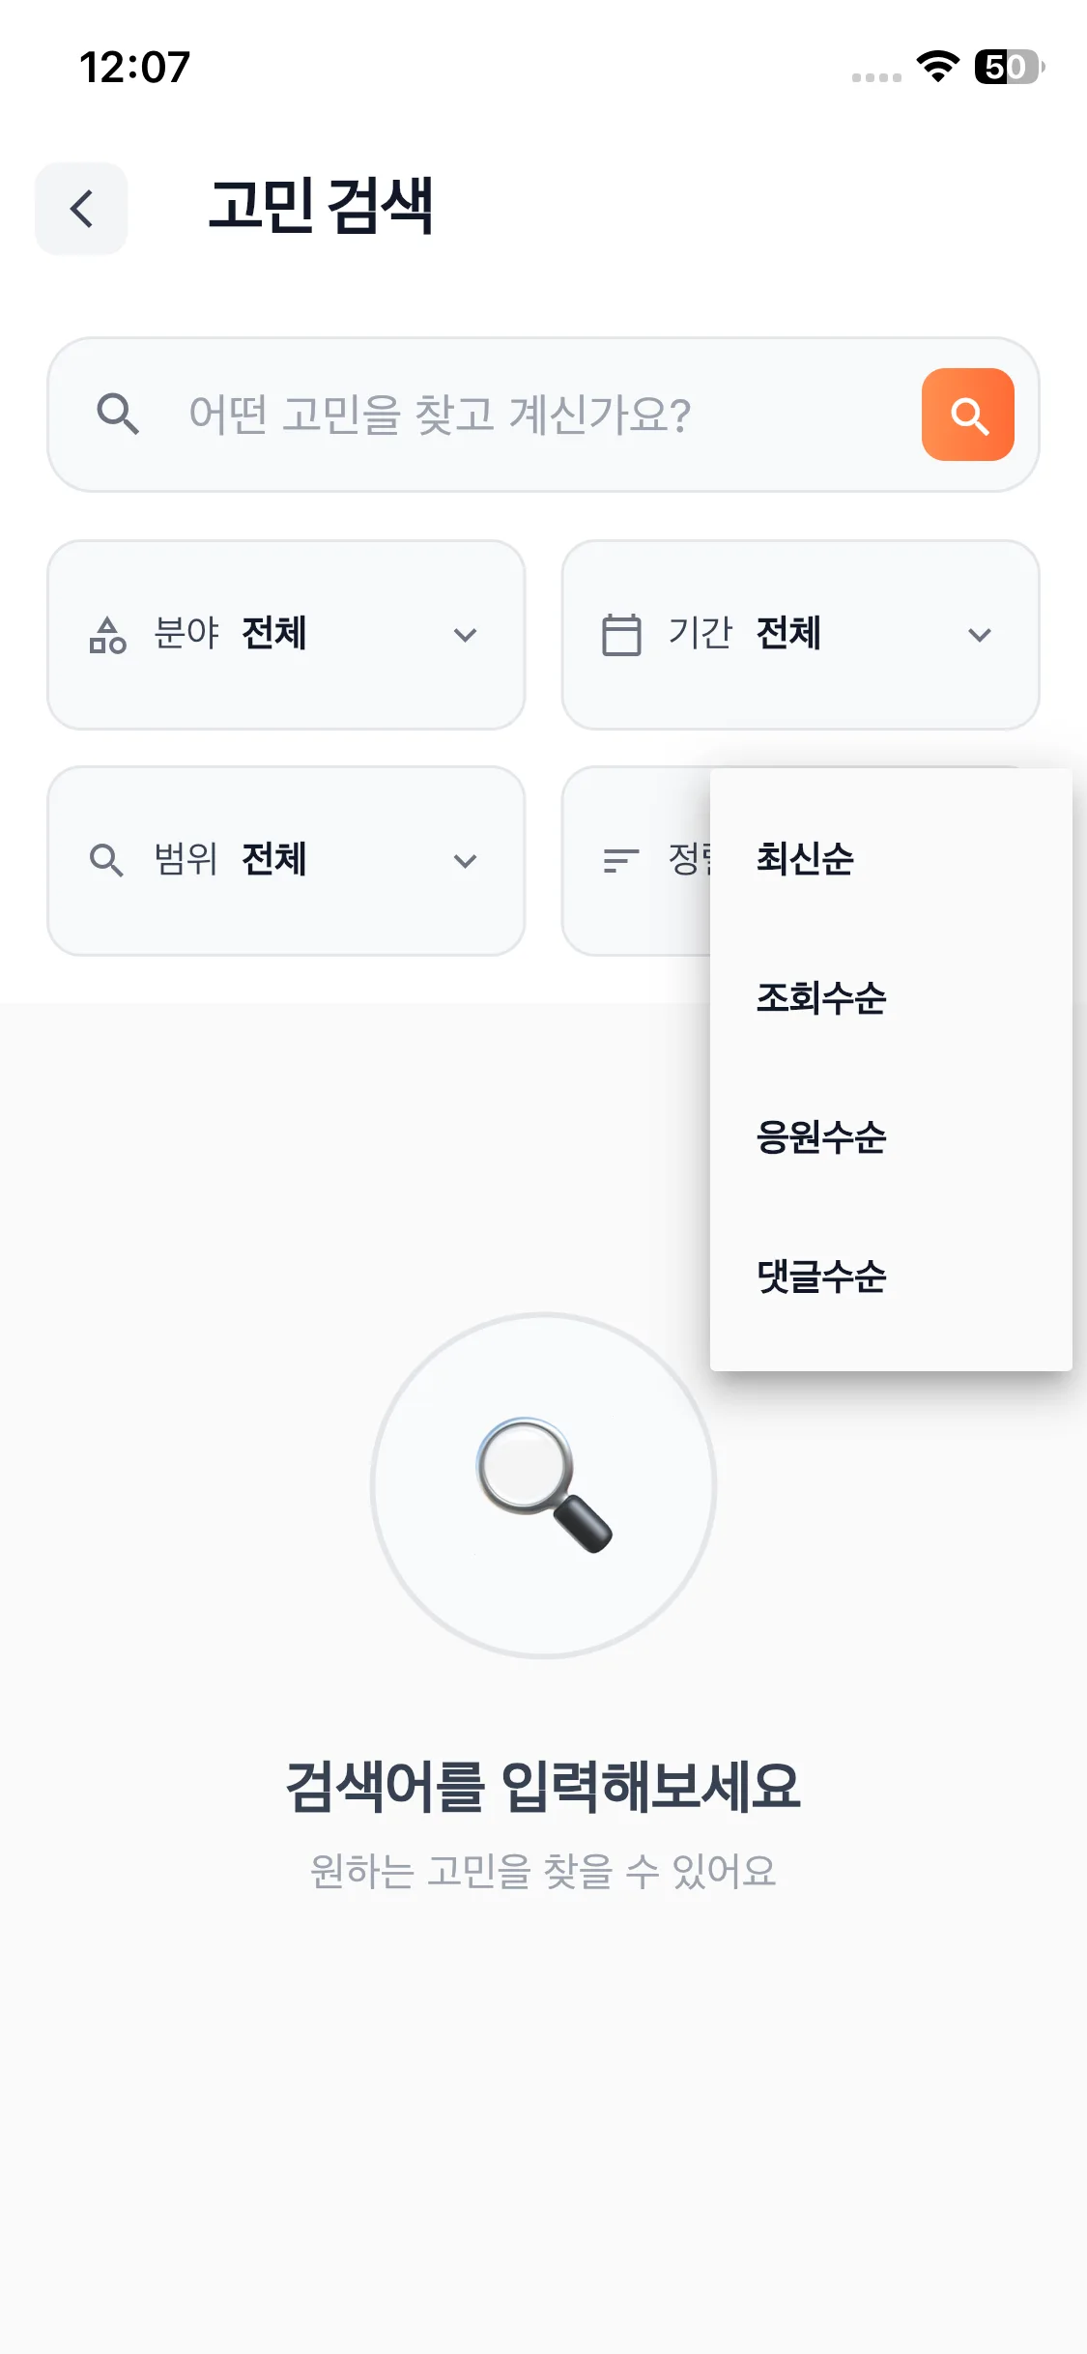Viewport: 1087px width, 2354px height.
Task: Select 조회수순 sort option
Action: pyautogui.click(x=821, y=998)
